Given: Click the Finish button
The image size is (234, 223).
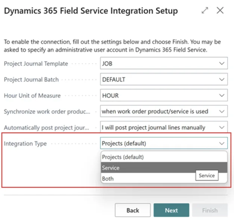Looking at the screenshot, I should 210,210.
